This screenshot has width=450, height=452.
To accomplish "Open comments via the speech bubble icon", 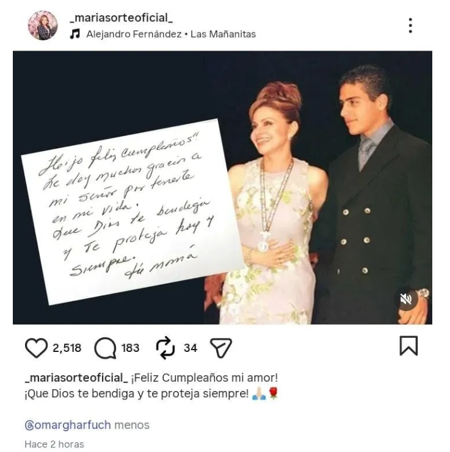I will [105, 348].
